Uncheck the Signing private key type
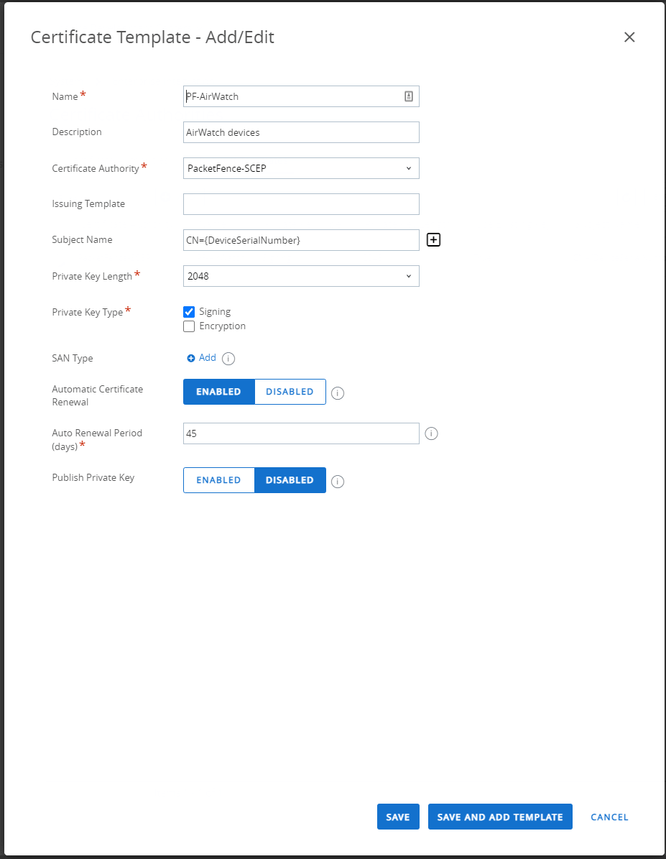 click(x=189, y=311)
